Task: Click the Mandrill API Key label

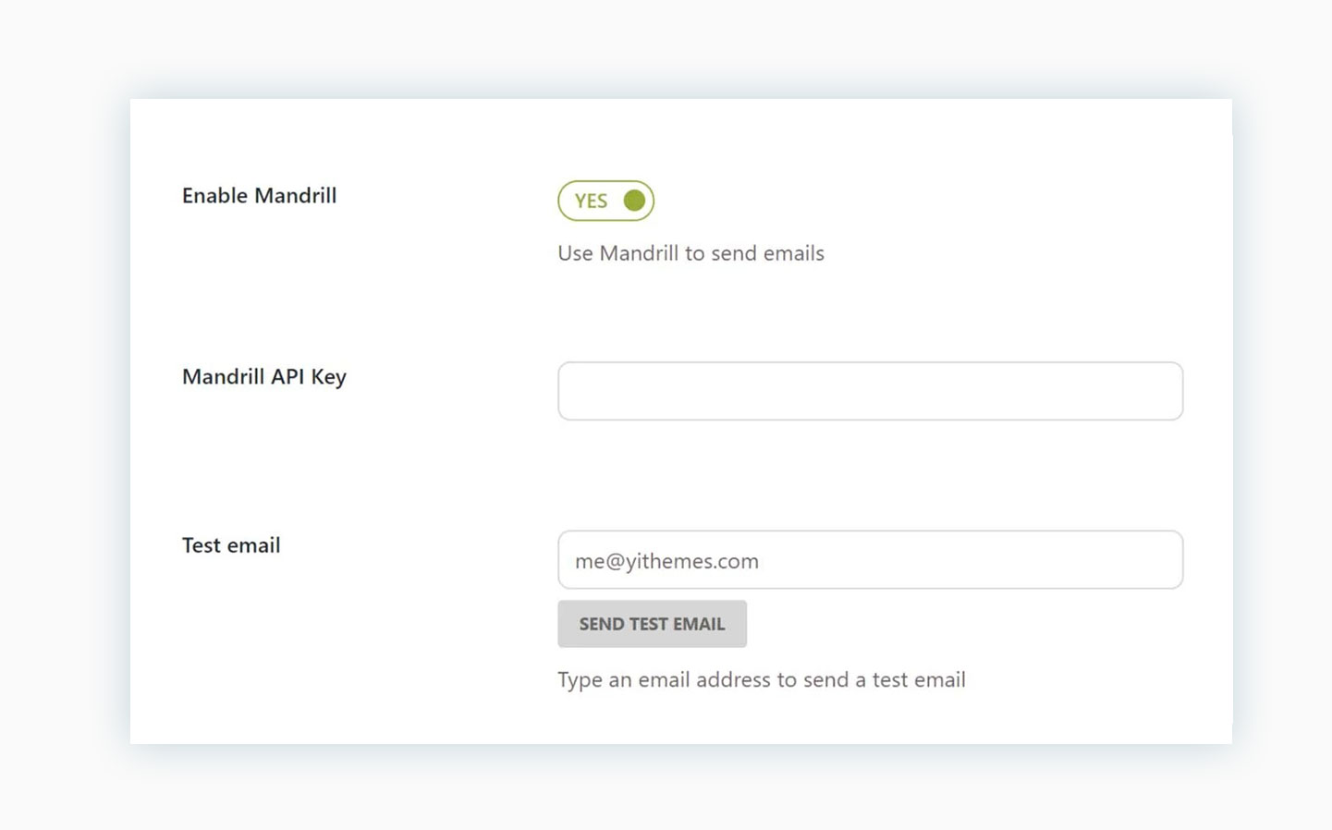Action: tap(263, 377)
